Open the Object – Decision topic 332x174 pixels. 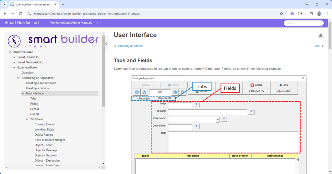(x=45, y=155)
